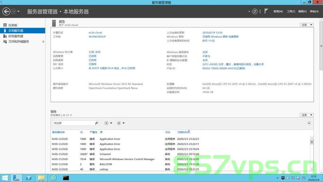Select 所有服务器 in sidebar
The image size is (323, 182).
(x=23, y=36)
